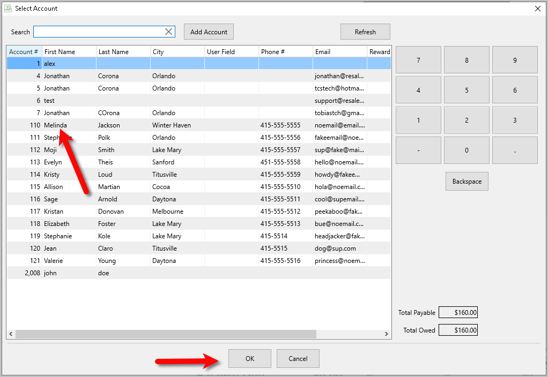Tap keypad number 1
Viewport: 548px width, 377px height.
tap(418, 120)
